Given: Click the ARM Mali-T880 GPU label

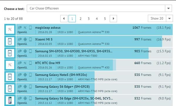Looking at the screenshot, I should [x=88, y=56].
